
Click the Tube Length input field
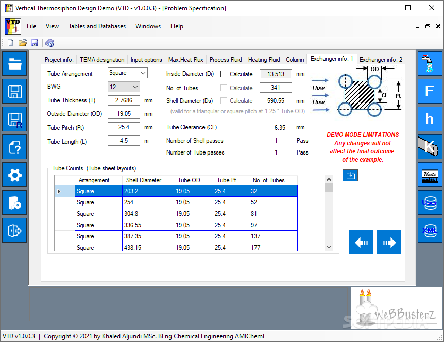pyautogui.click(x=124, y=141)
